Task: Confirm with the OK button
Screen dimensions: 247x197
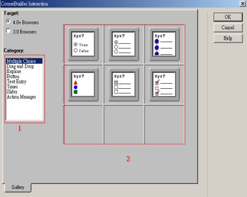Action: coord(228,17)
